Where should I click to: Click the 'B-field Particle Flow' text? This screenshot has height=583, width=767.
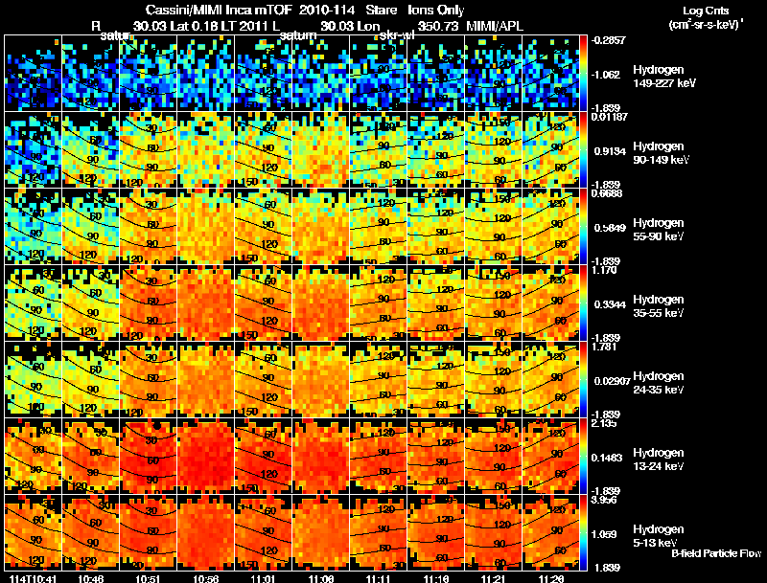716,553
